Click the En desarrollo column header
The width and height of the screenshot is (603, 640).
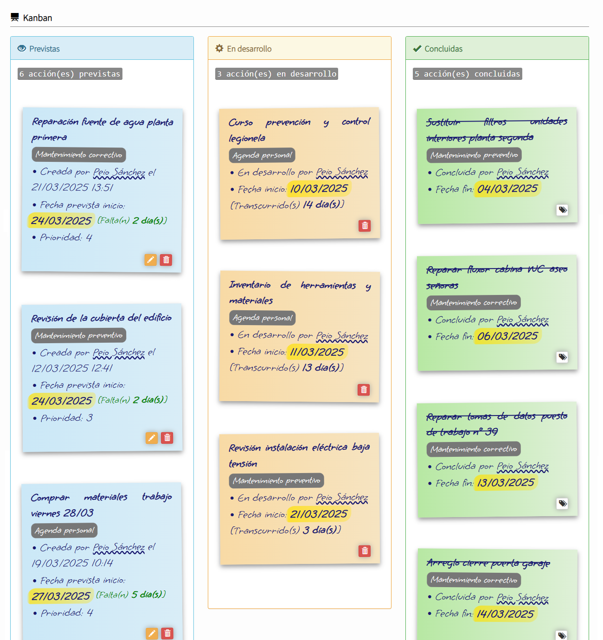(x=249, y=49)
